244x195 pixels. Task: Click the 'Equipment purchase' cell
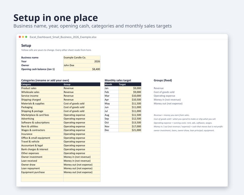(42, 172)
